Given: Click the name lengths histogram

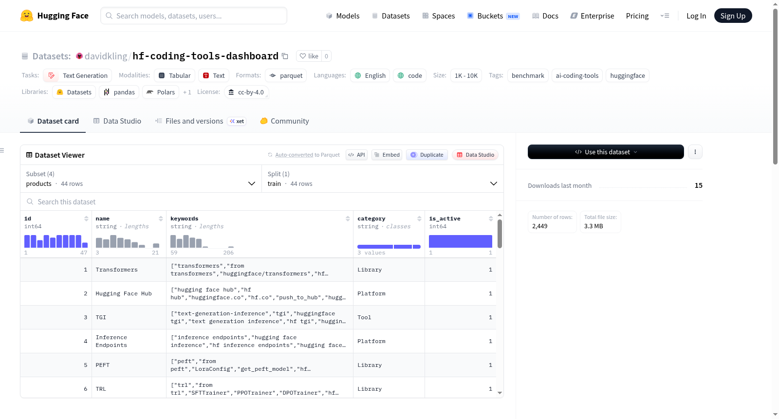Looking at the screenshot, I should [x=128, y=241].
